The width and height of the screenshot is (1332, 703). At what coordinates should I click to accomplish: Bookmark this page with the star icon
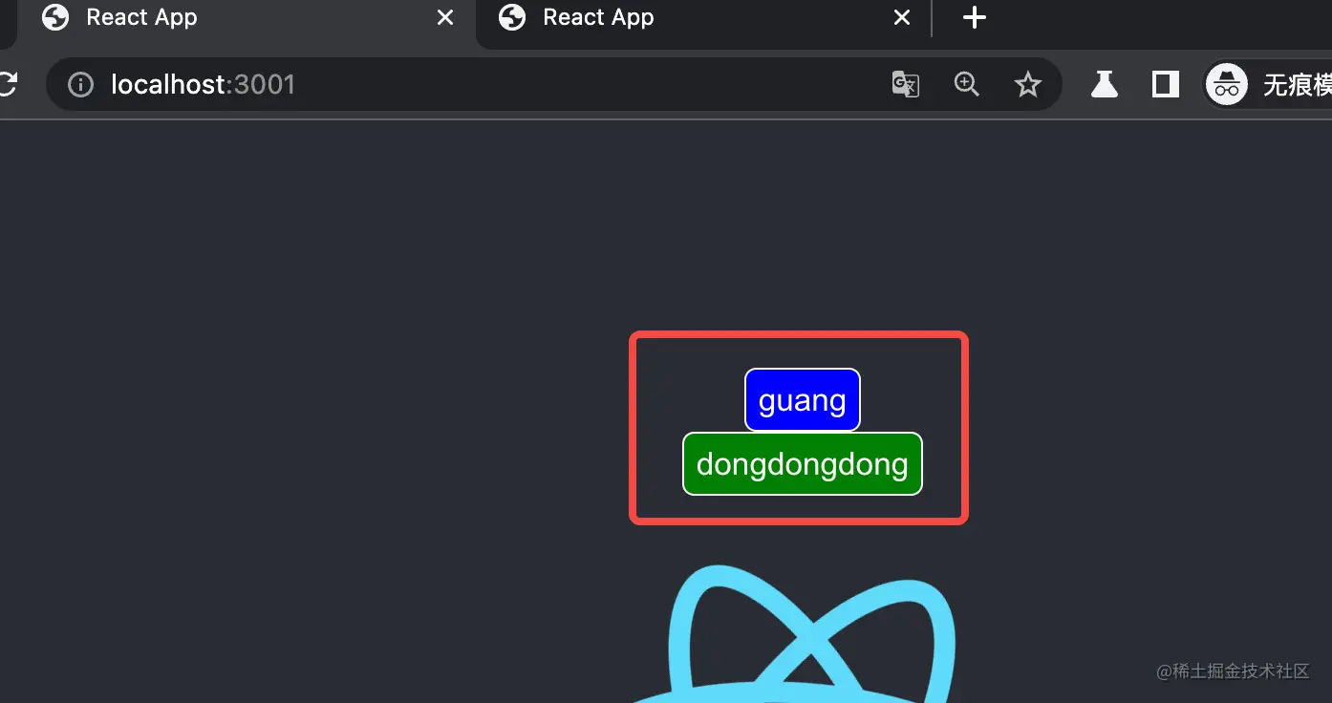tap(1028, 85)
